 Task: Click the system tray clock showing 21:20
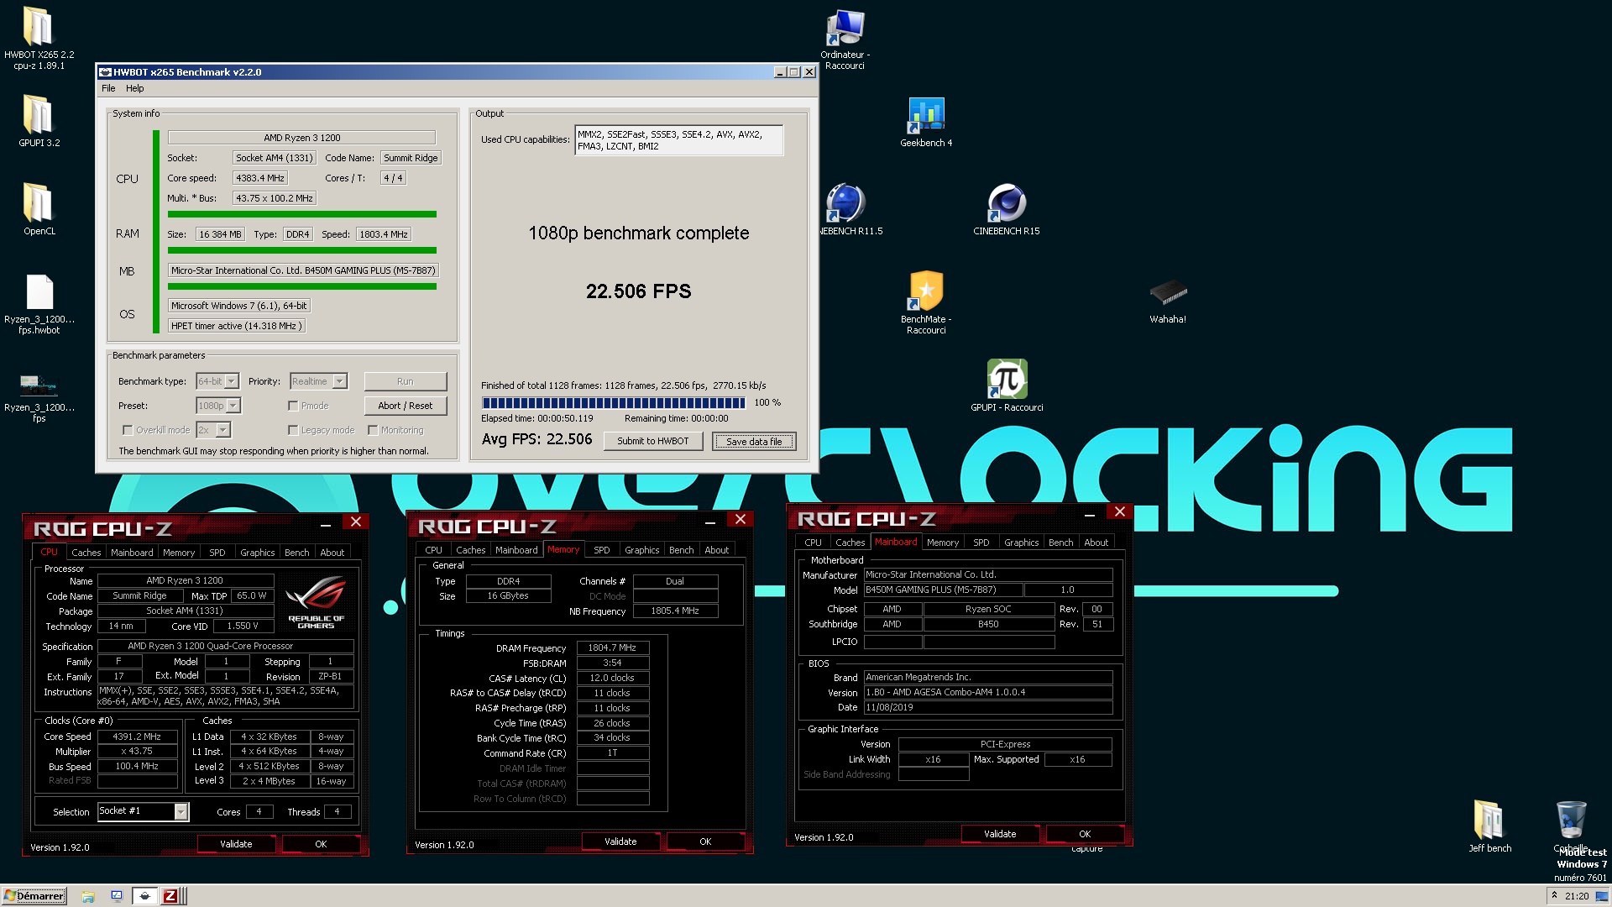(x=1576, y=896)
